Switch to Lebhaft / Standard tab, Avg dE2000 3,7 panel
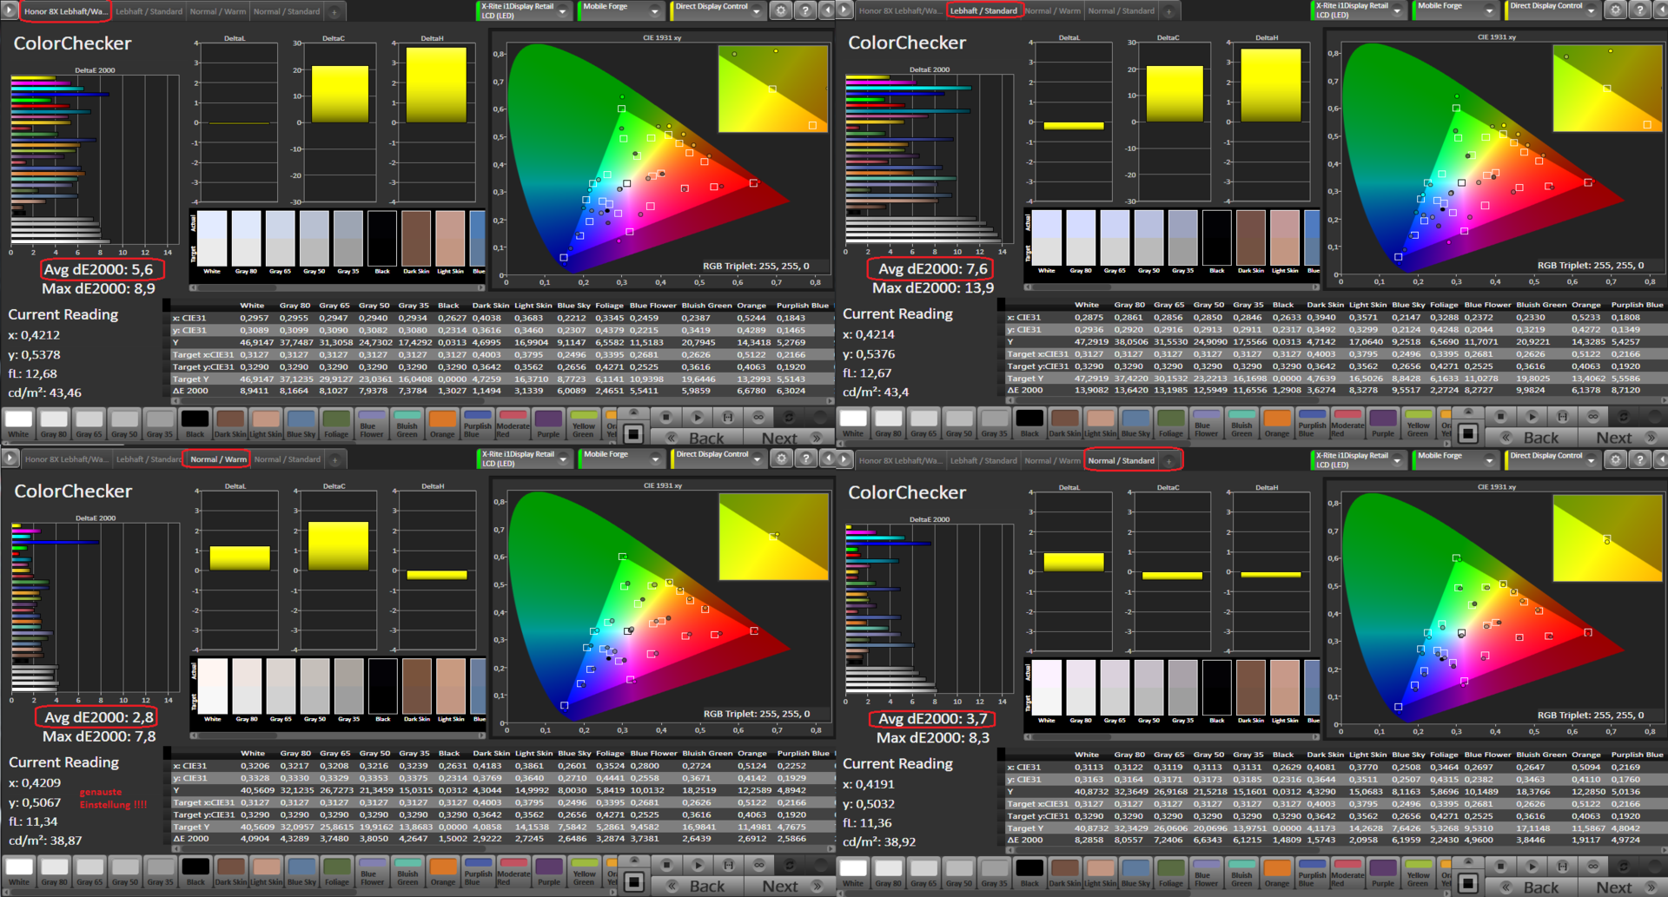Screen dimensions: 1668x897 pos(983,460)
